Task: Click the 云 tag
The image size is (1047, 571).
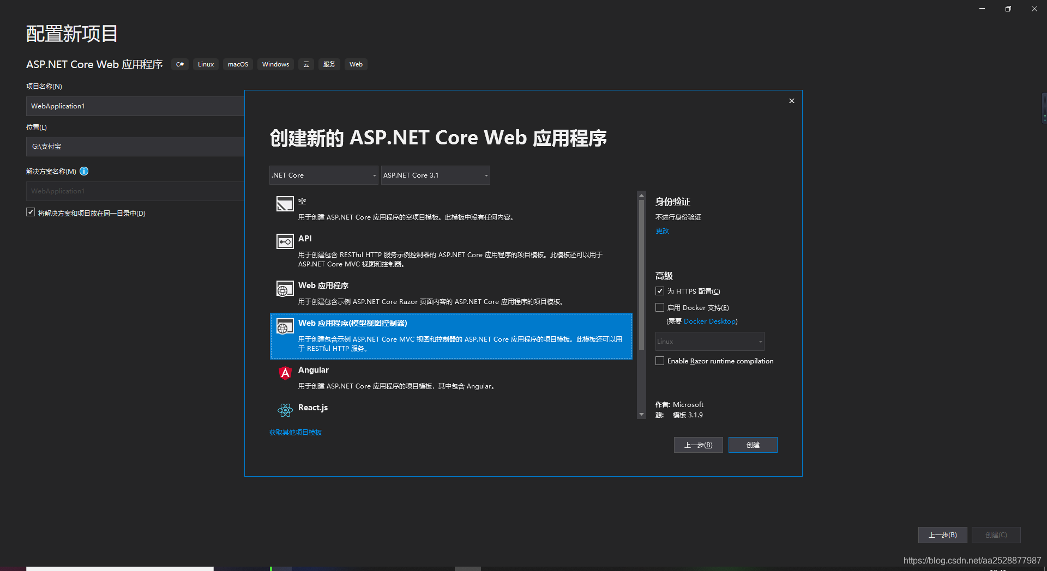Action: click(306, 64)
